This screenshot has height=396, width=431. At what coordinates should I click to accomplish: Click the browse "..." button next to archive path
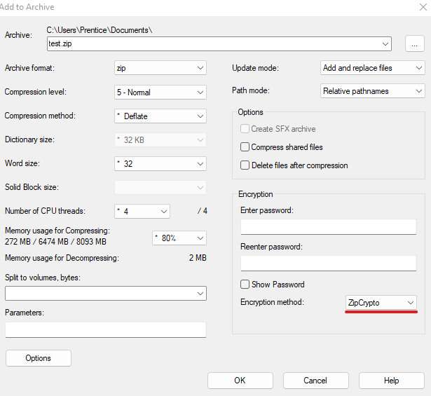[415, 43]
